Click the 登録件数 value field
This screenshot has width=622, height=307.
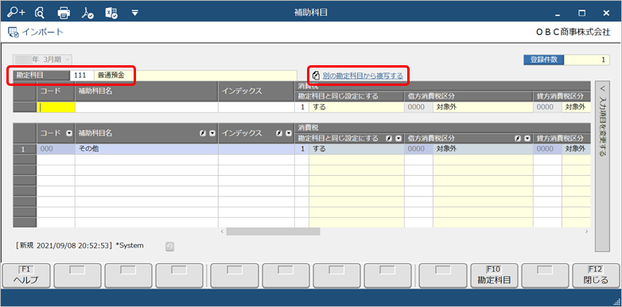coord(587,60)
